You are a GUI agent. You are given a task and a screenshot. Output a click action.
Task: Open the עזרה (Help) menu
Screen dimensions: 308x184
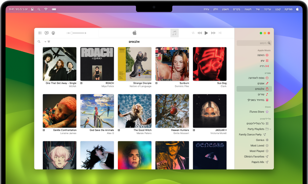coord(206,9)
